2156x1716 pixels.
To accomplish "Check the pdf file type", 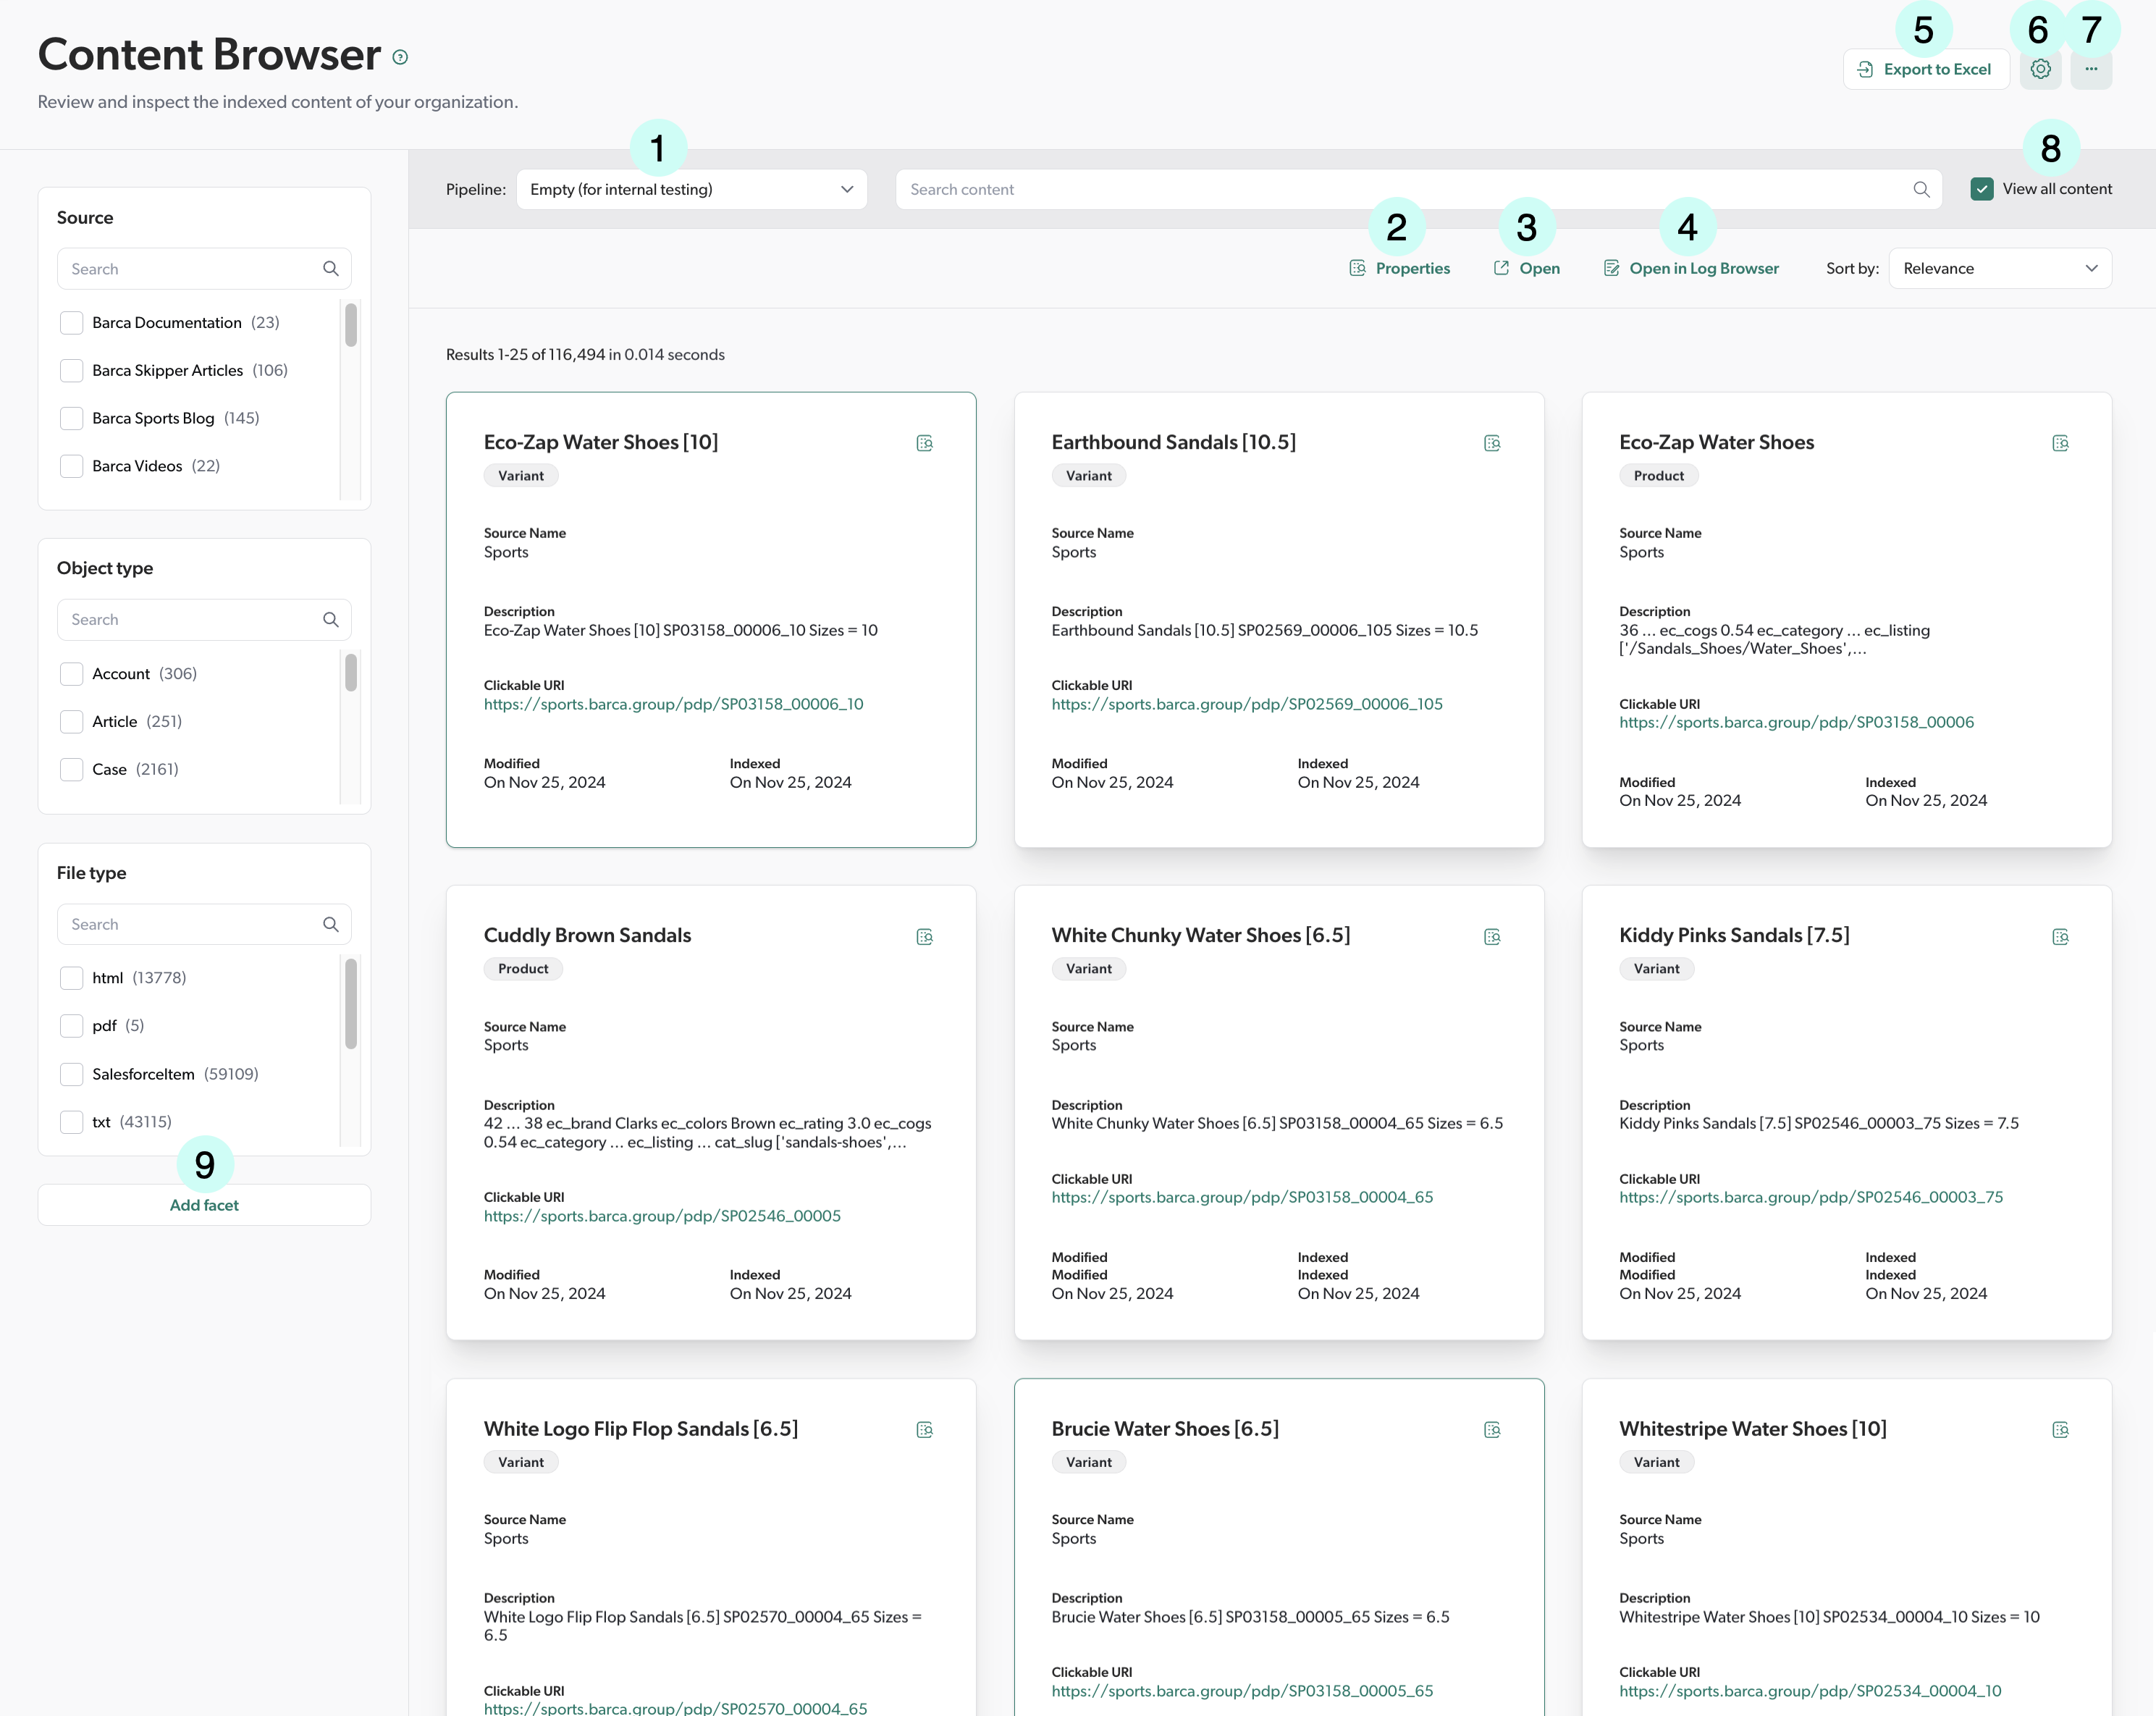I will click(x=71, y=1026).
